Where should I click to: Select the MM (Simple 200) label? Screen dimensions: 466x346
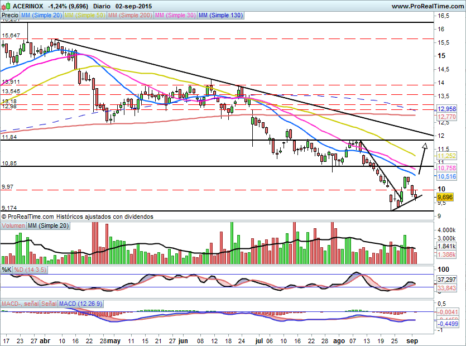(x=129, y=16)
